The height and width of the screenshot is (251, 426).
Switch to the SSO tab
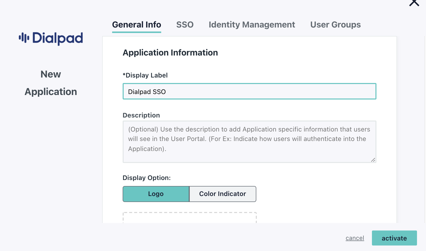tap(185, 25)
